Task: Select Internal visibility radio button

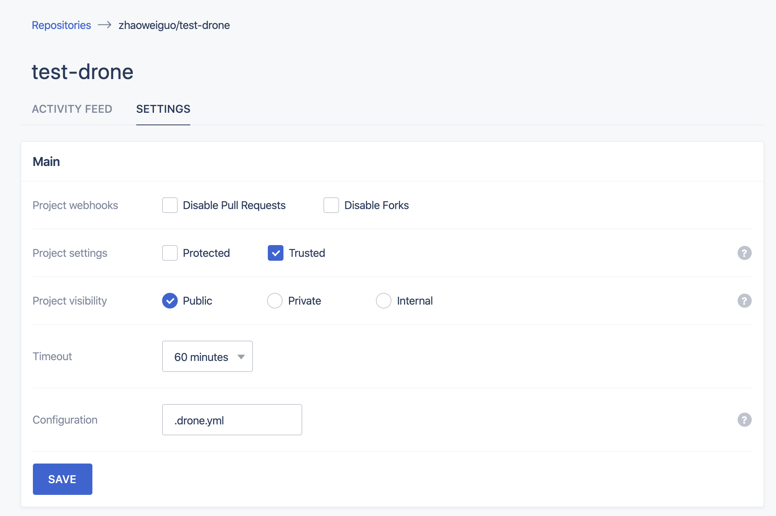Action: pos(384,301)
